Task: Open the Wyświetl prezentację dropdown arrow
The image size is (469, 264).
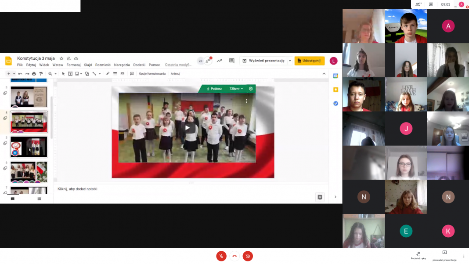Action: point(290,61)
